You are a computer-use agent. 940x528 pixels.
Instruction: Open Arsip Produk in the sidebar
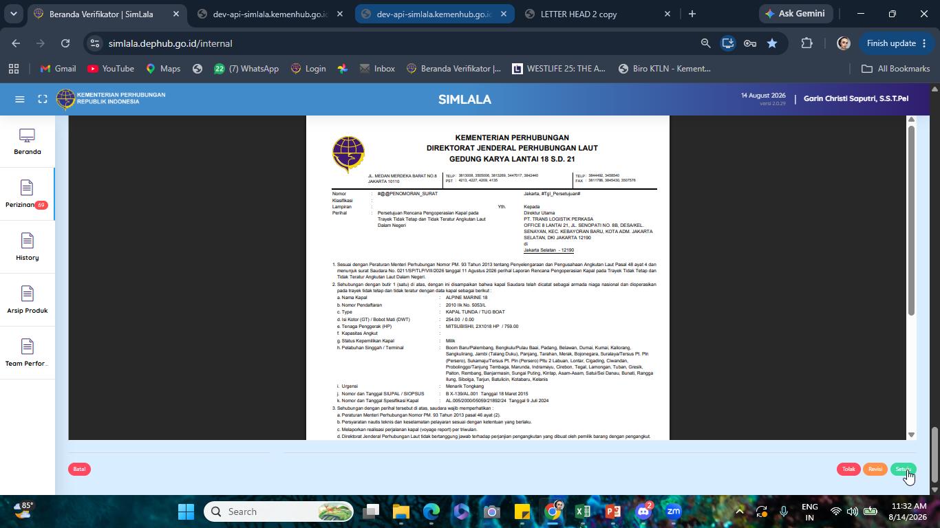[x=28, y=300]
